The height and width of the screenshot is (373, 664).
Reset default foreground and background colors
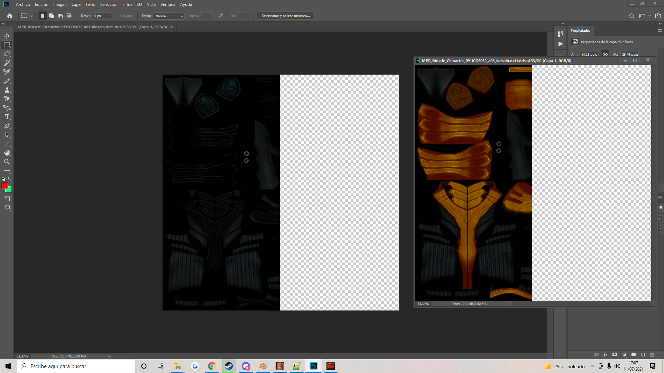click(x=3, y=179)
